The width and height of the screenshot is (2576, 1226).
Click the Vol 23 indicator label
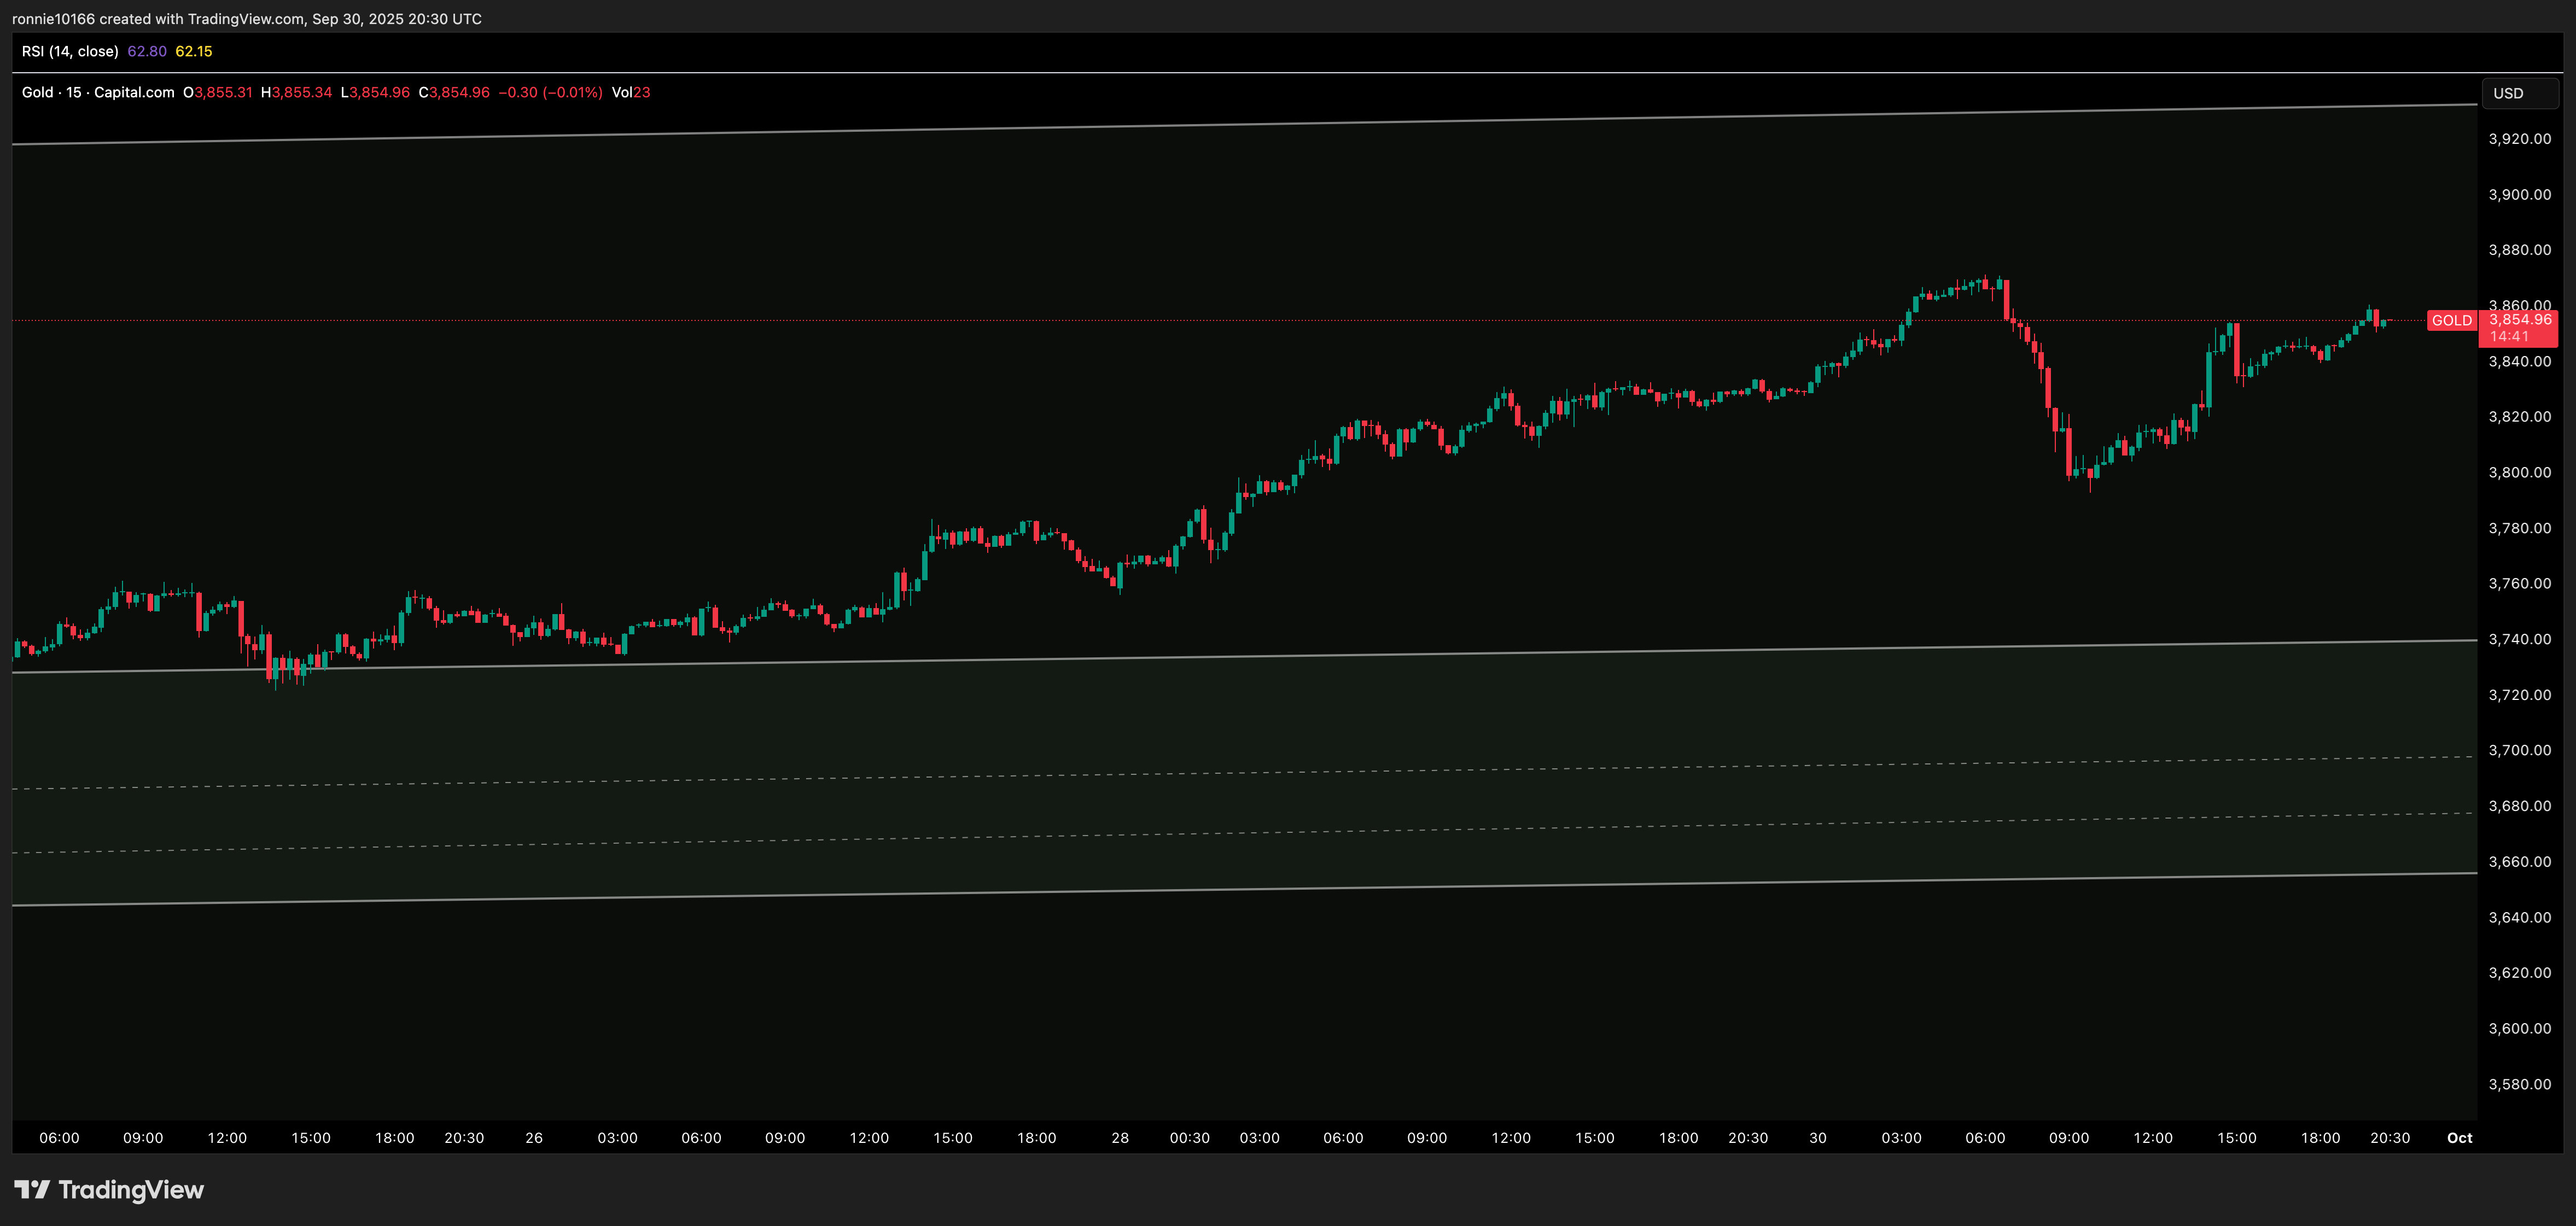coord(631,92)
